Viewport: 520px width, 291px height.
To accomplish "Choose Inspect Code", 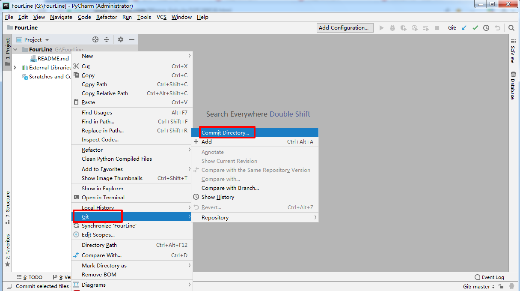I will pos(132,140).
